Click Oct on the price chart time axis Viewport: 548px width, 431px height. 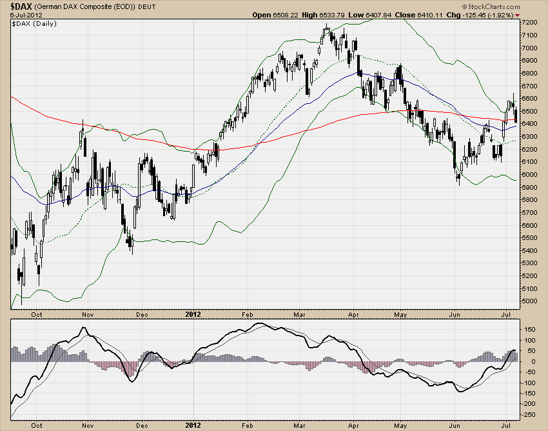pyautogui.click(x=36, y=314)
